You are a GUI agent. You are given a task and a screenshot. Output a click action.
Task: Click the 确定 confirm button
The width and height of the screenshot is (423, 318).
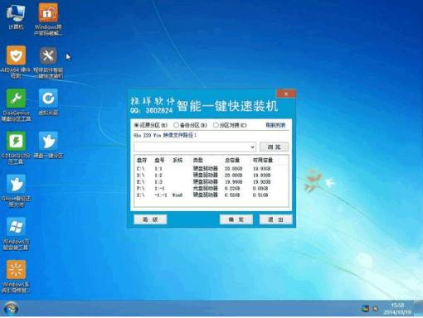[x=236, y=219]
